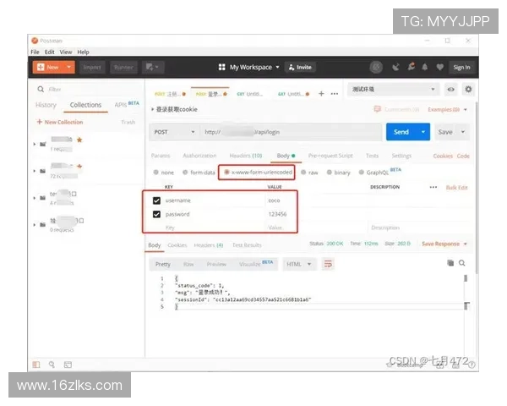
Task: Click the environment quick look eye icon
Action: 450,89
